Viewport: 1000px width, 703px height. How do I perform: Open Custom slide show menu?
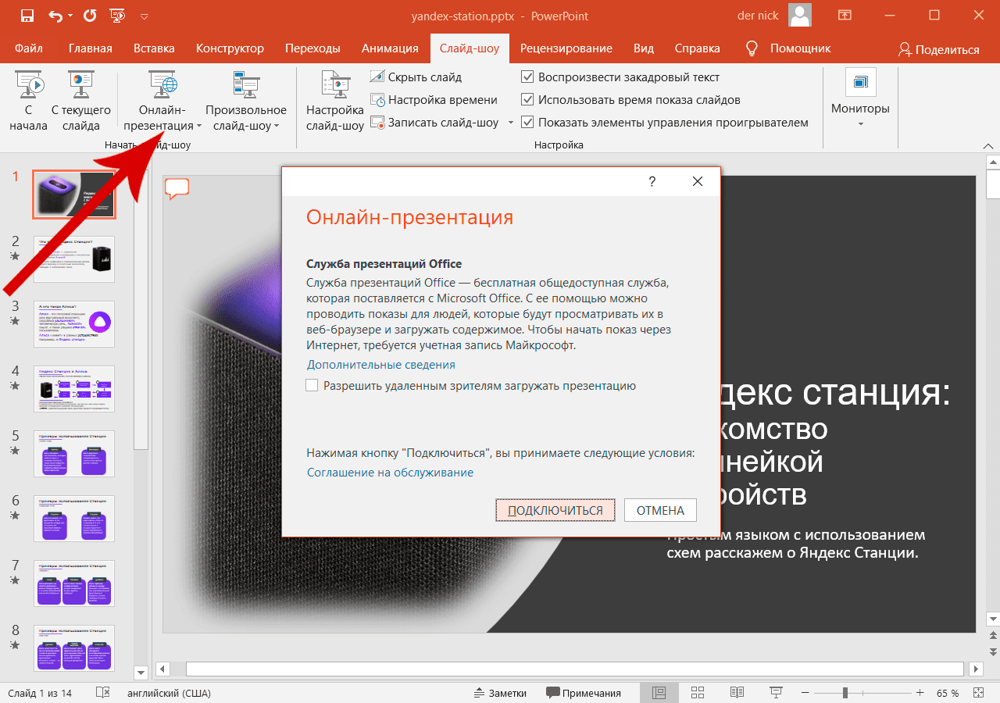click(246, 102)
